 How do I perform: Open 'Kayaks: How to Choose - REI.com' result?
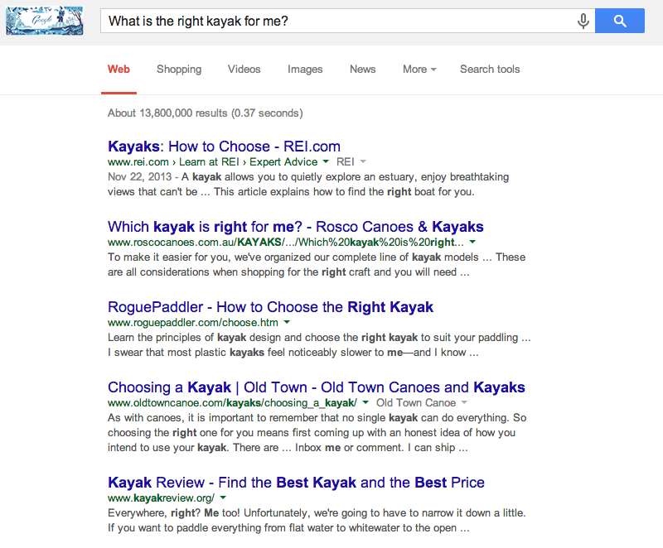pos(224,147)
